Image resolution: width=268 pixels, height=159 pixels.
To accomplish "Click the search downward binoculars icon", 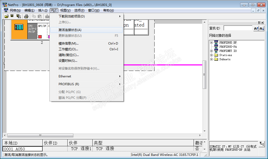I will pos(262,28).
